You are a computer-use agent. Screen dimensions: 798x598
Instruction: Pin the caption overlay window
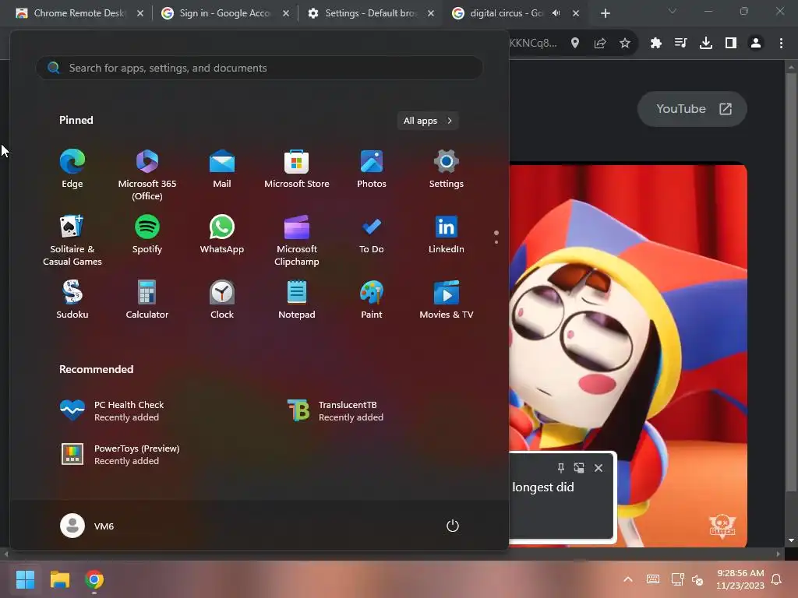click(x=560, y=468)
